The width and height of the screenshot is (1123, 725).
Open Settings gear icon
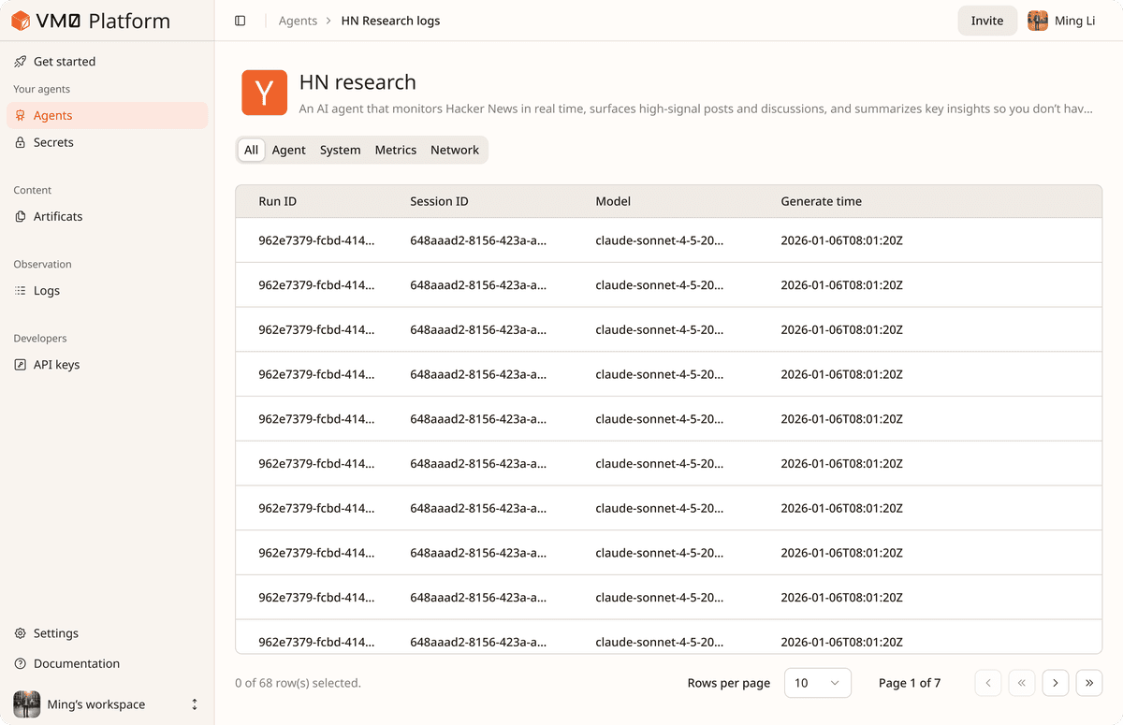21,633
